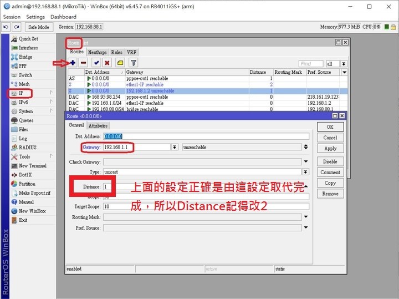Open Switch in sidebar

click(x=25, y=75)
